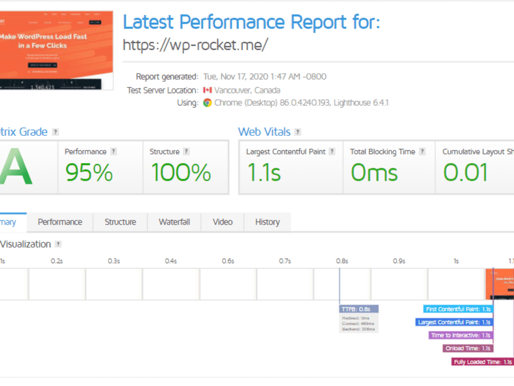
Task: Click the orange filmstrip frame at 1.1s
Action: 500,284
